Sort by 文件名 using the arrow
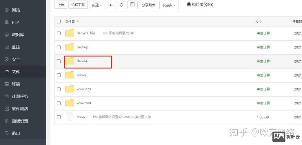 tap(78, 21)
